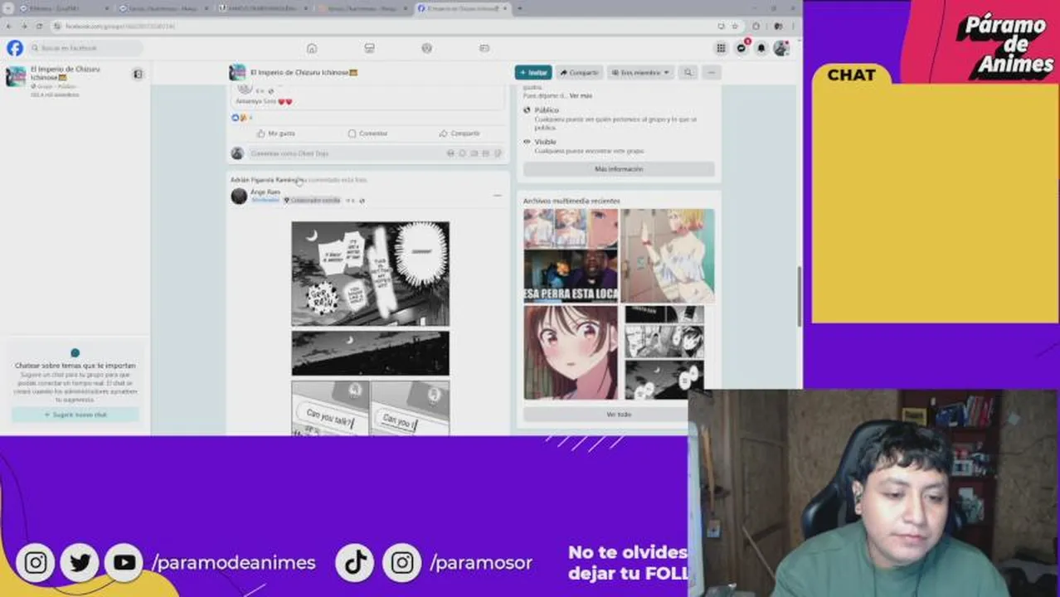1060x597 pixels.
Task: Open the Gaming icon in top navigation
Action: click(484, 48)
